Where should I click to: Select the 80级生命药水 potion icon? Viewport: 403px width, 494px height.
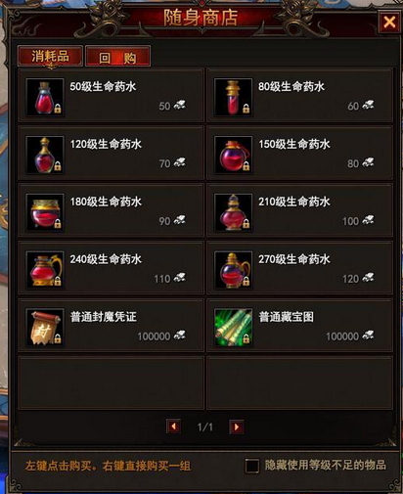click(x=233, y=97)
